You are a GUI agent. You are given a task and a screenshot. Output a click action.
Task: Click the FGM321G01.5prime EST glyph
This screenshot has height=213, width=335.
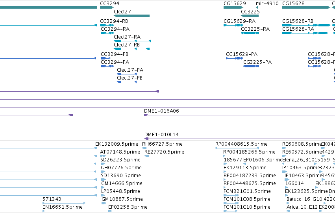231,195
